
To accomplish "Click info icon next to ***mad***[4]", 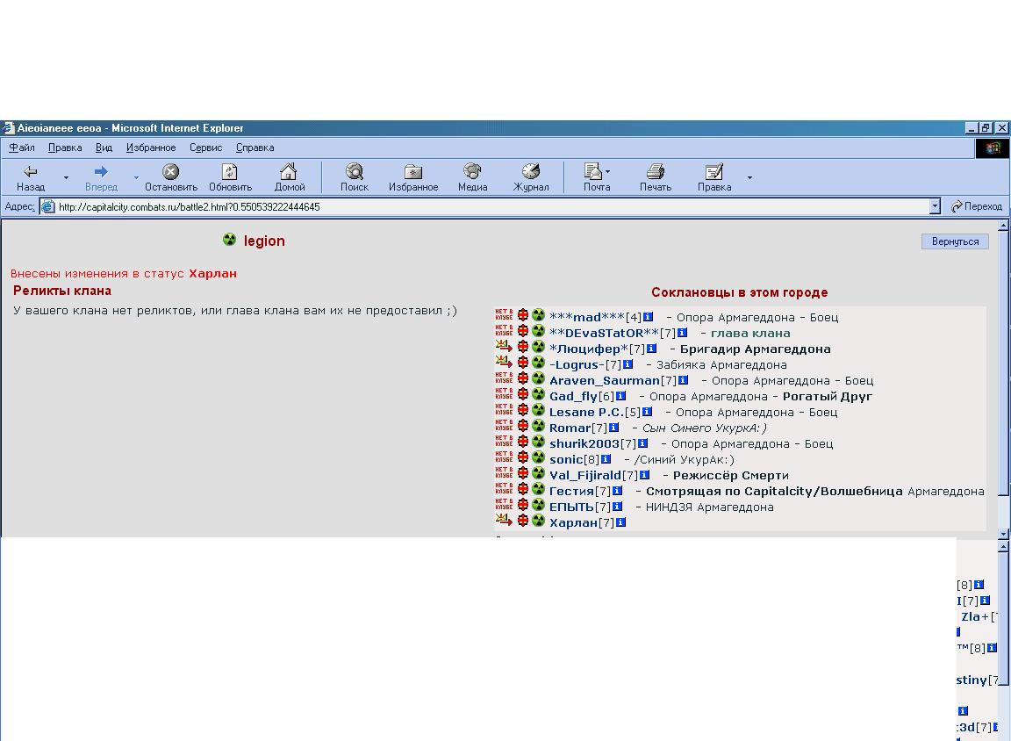I will pyautogui.click(x=648, y=317).
